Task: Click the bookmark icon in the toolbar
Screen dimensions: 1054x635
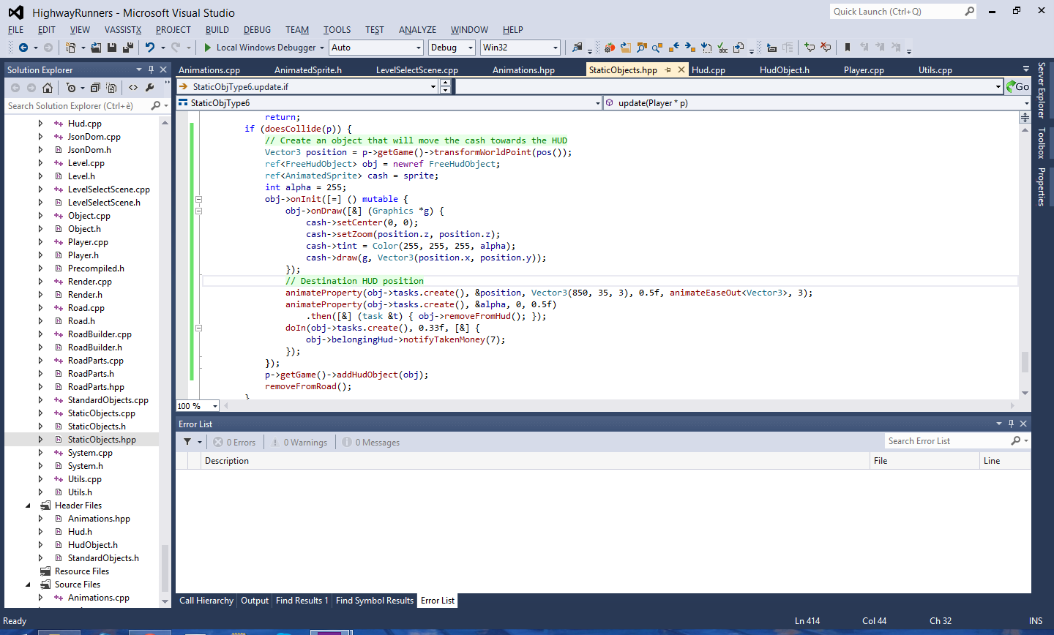Action: coord(848,48)
